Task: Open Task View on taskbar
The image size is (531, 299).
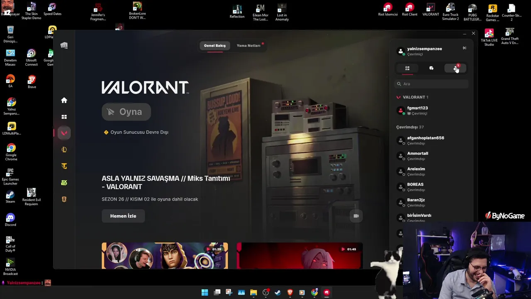Action: (217, 292)
